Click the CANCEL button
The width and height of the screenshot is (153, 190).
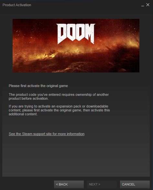tap(135, 184)
